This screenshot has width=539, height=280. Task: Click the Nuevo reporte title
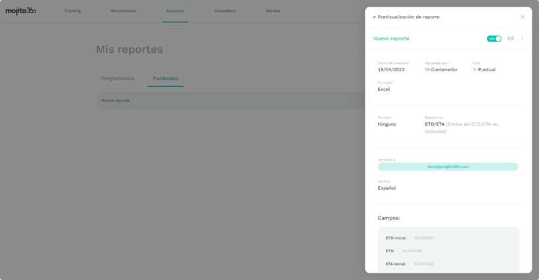[391, 39]
